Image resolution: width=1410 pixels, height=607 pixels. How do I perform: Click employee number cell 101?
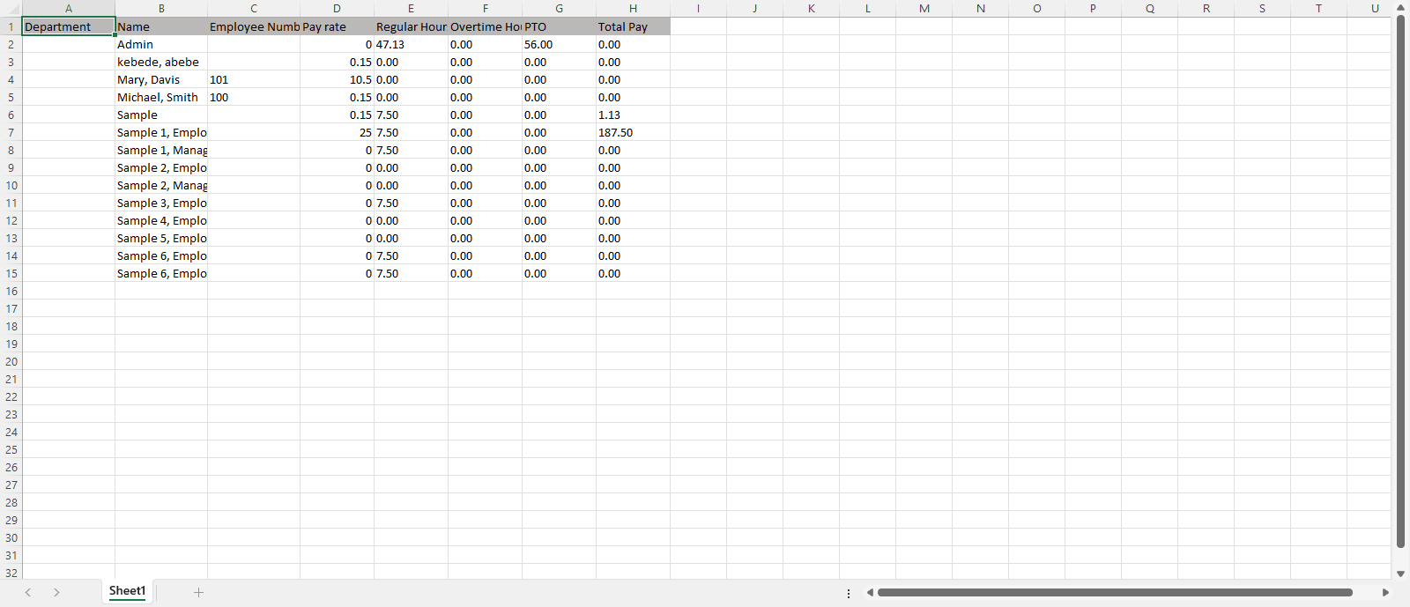[253, 79]
